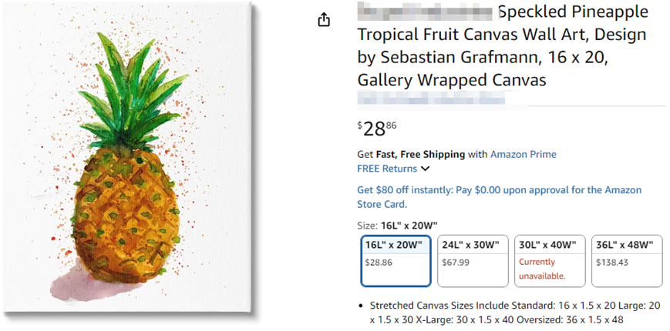Open the Amazon Prime link

pyautogui.click(x=523, y=154)
